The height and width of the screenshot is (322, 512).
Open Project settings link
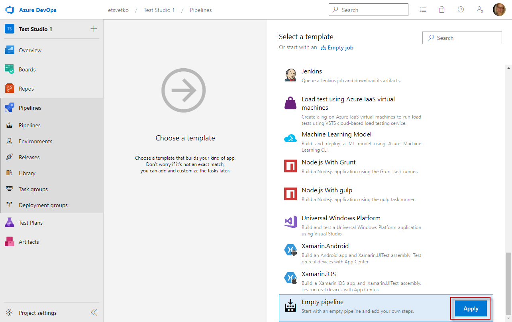pos(37,313)
